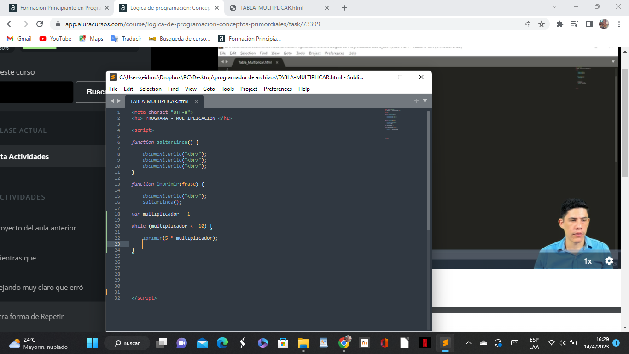The height and width of the screenshot is (354, 629).
Task: Open Sublime Find menu
Action: tap(173, 89)
